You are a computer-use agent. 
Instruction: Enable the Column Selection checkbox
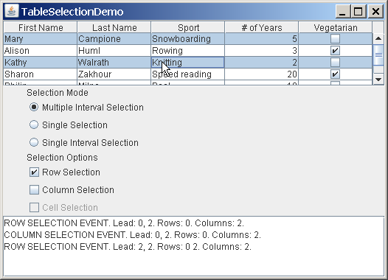point(34,190)
